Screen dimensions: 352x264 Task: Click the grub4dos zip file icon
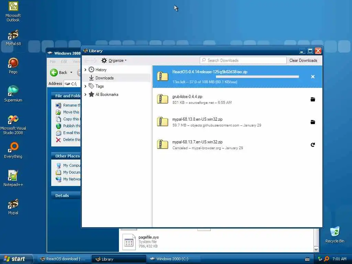coord(163,99)
